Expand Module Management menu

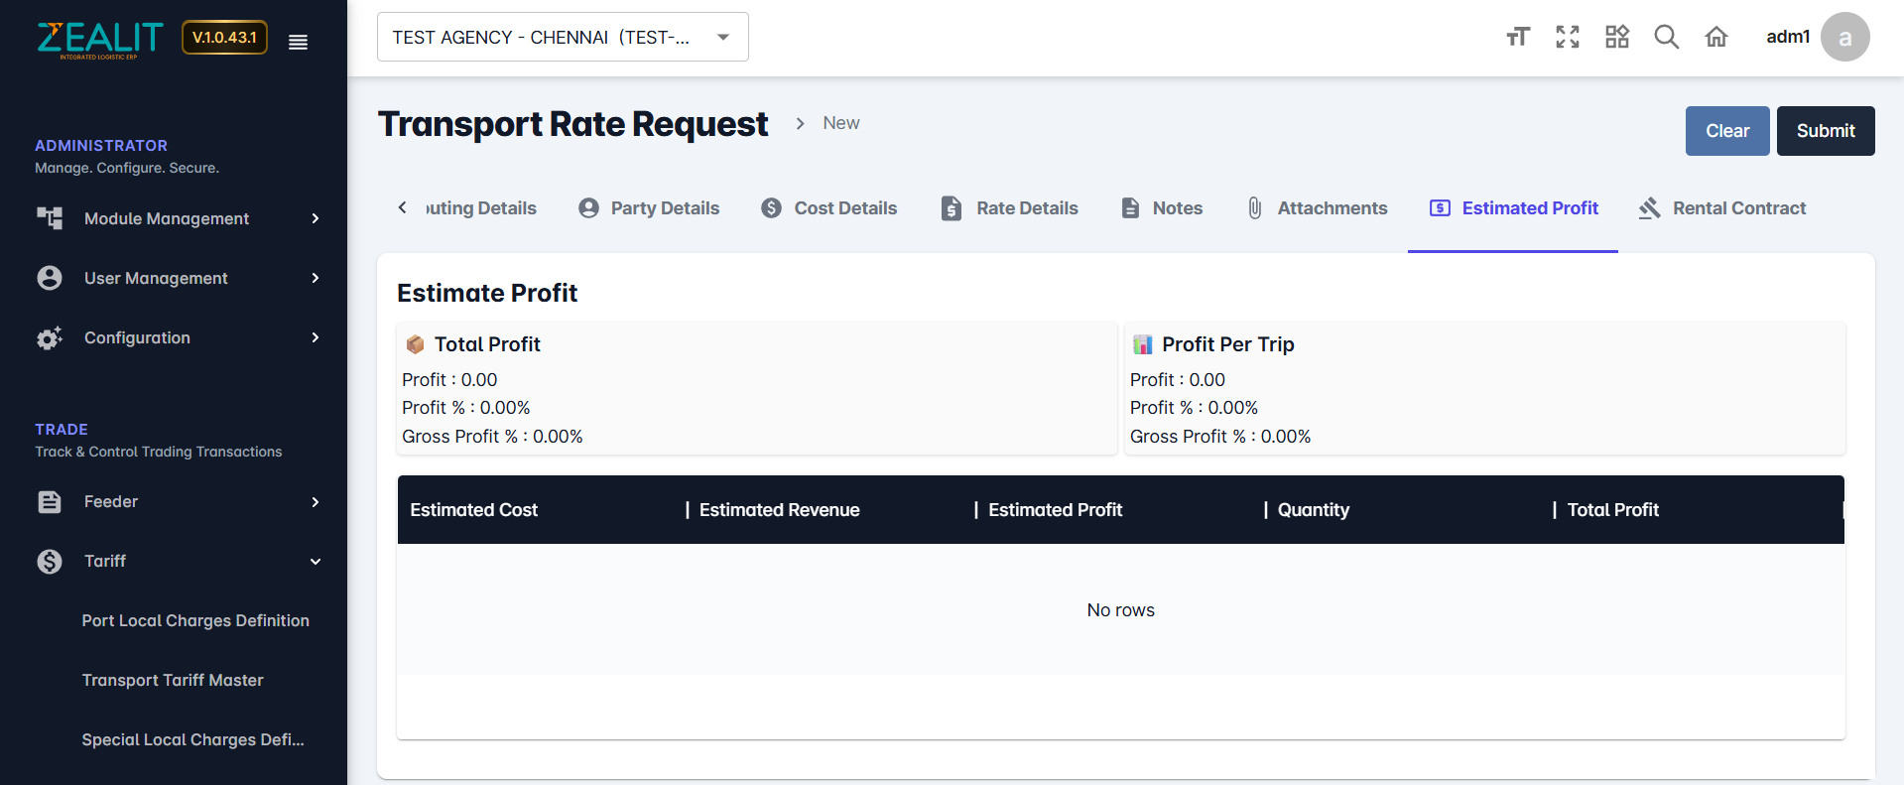pyautogui.click(x=179, y=218)
